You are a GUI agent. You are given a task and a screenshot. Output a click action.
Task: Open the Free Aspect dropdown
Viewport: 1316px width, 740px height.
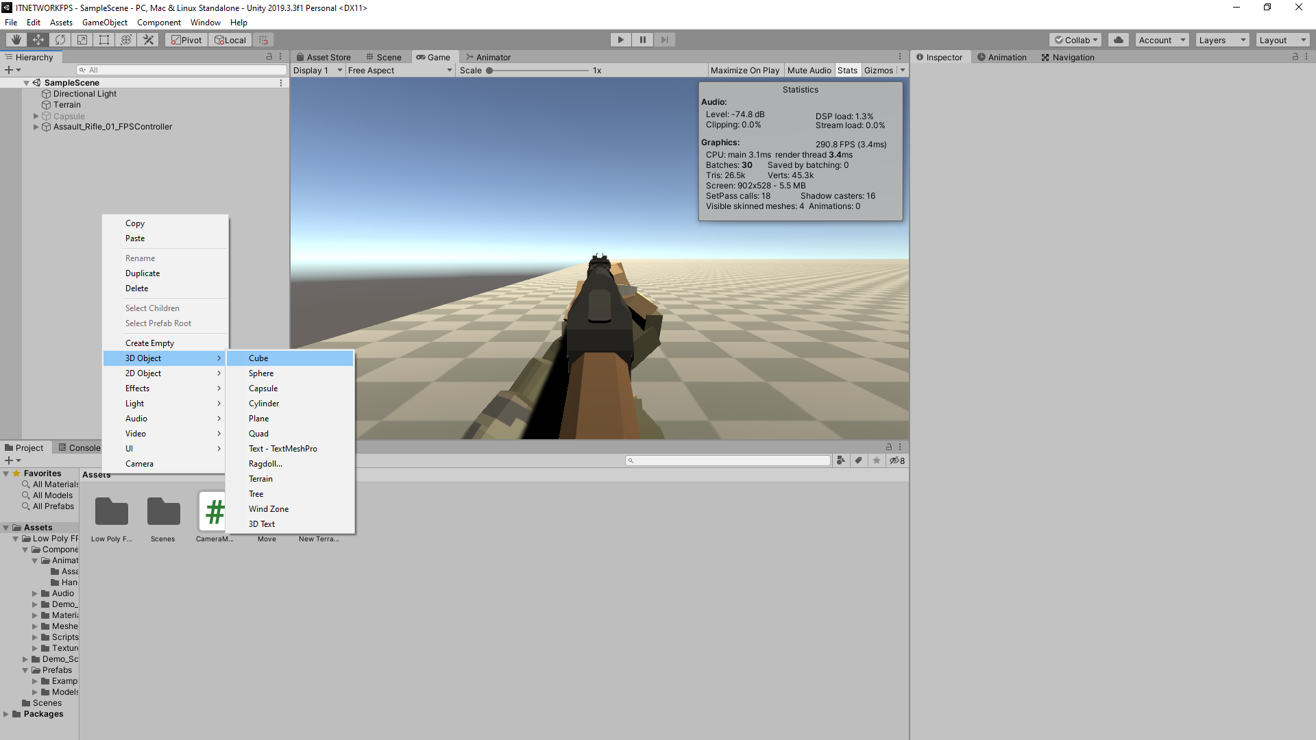coord(400,70)
